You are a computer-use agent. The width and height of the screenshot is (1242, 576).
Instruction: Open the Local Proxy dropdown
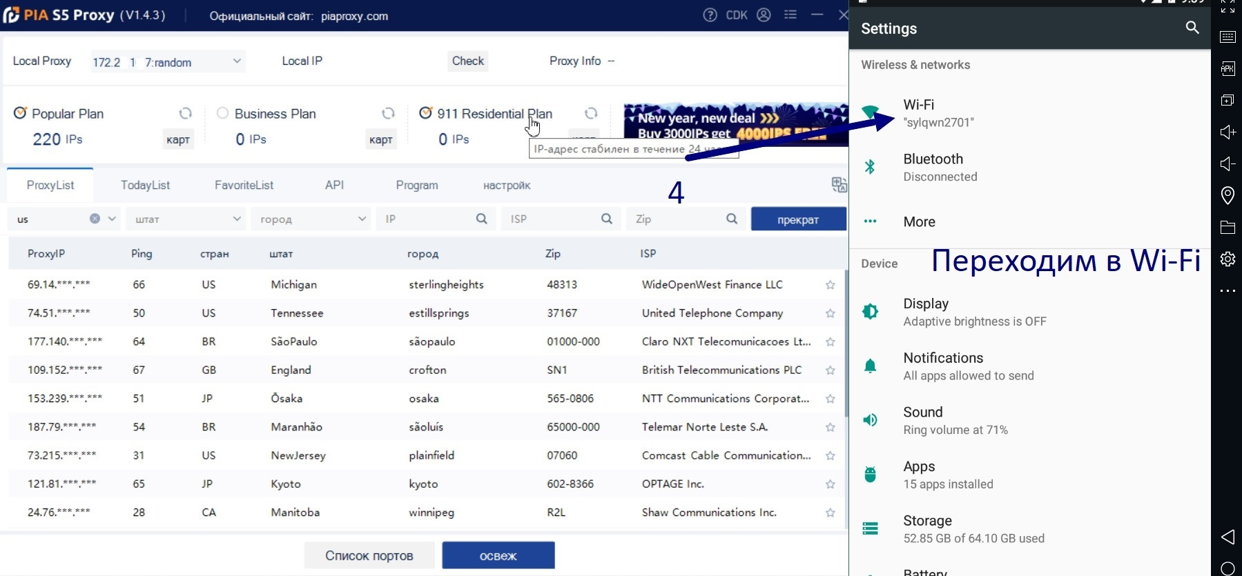(167, 61)
